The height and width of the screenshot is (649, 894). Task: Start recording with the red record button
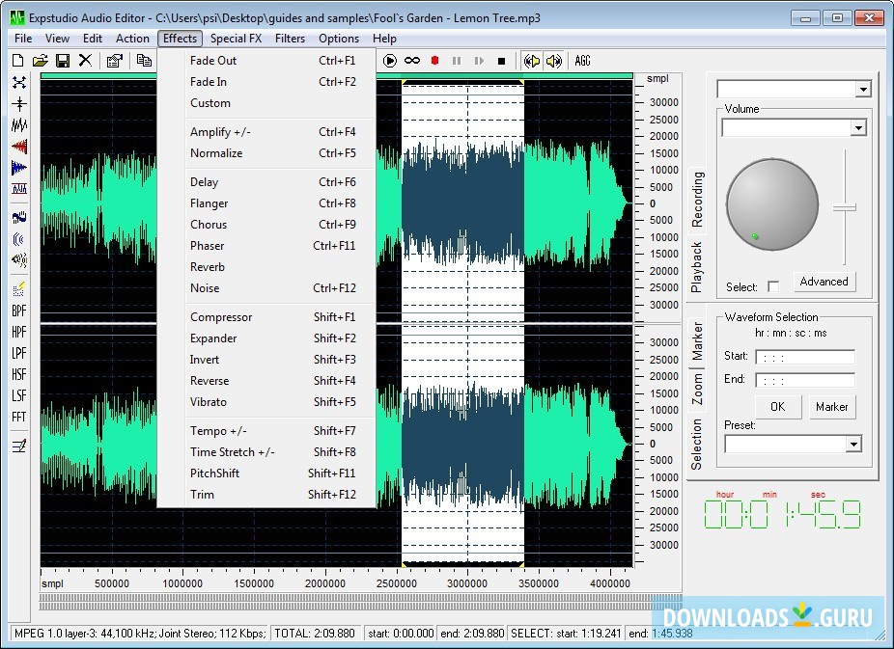(x=434, y=61)
